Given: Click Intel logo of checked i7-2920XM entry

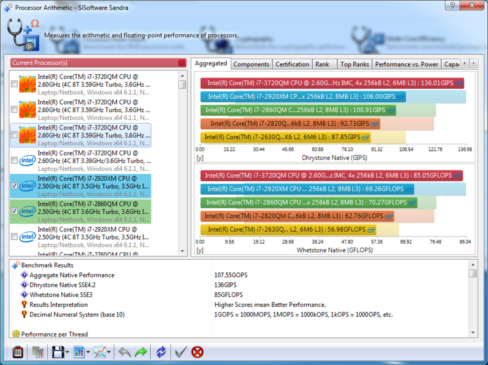Looking at the screenshot, I should (x=28, y=186).
